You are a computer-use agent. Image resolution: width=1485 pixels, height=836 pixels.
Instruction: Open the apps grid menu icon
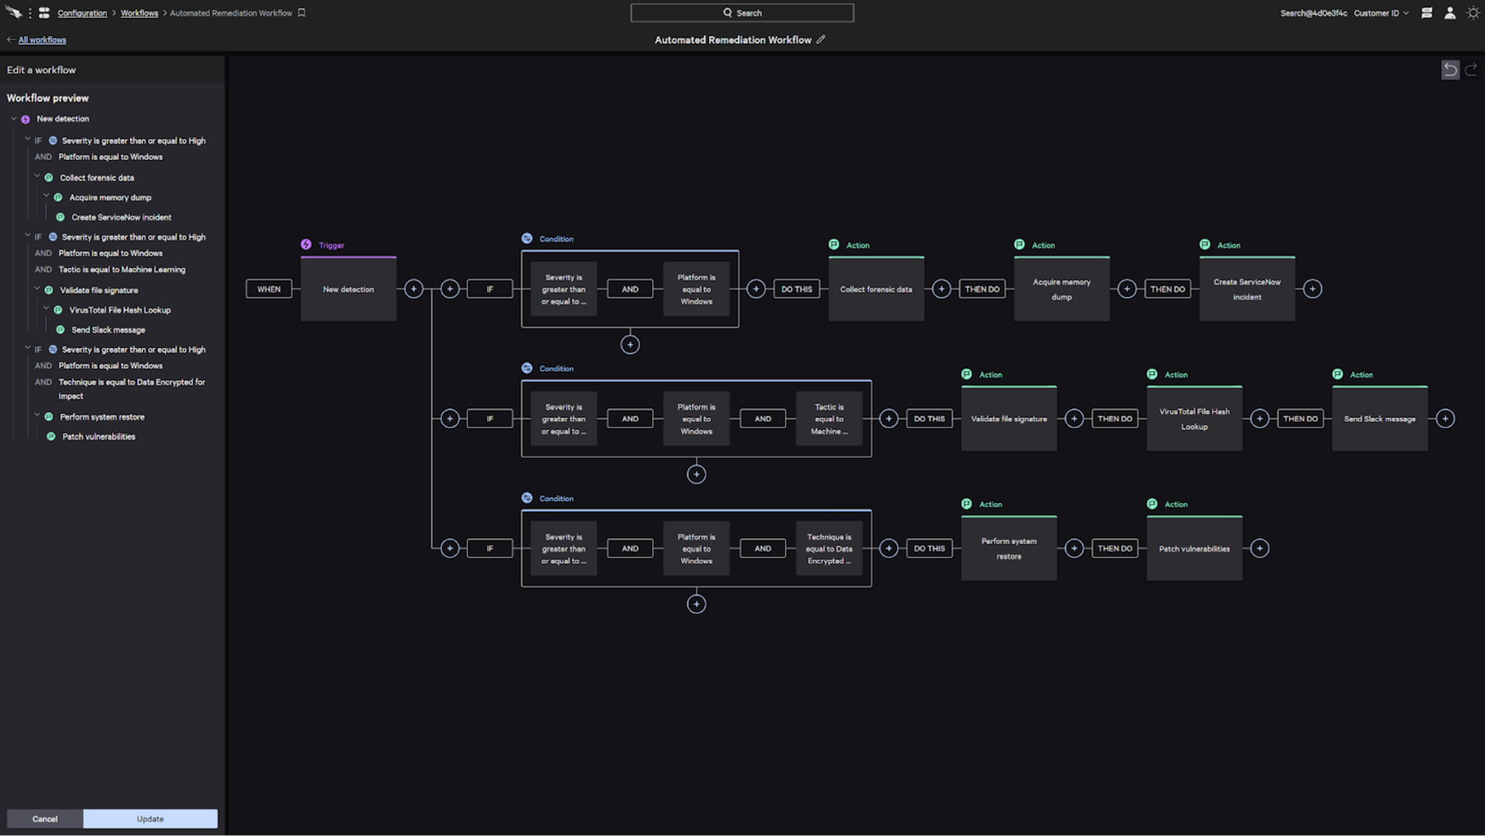tap(44, 13)
